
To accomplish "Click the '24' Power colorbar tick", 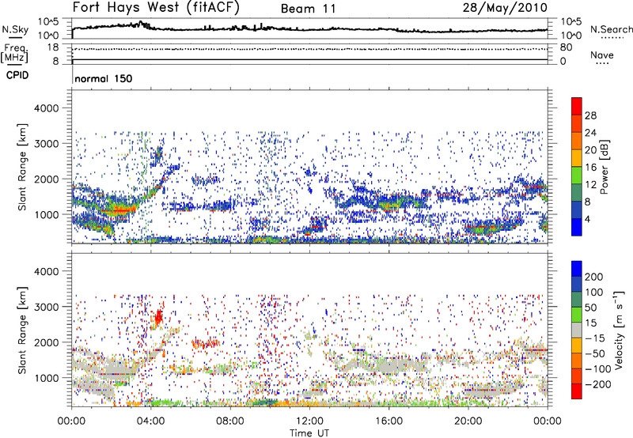I will pyautogui.click(x=590, y=133).
